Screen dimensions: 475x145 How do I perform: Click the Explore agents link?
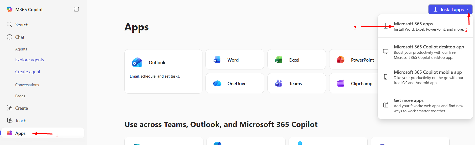pyautogui.click(x=29, y=60)
